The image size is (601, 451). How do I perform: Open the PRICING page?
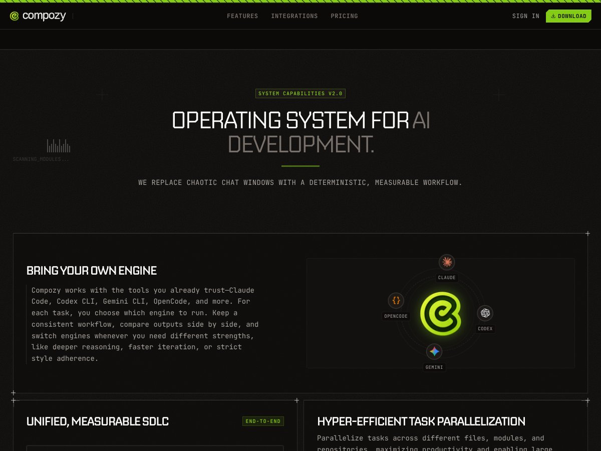click(344, 16)
